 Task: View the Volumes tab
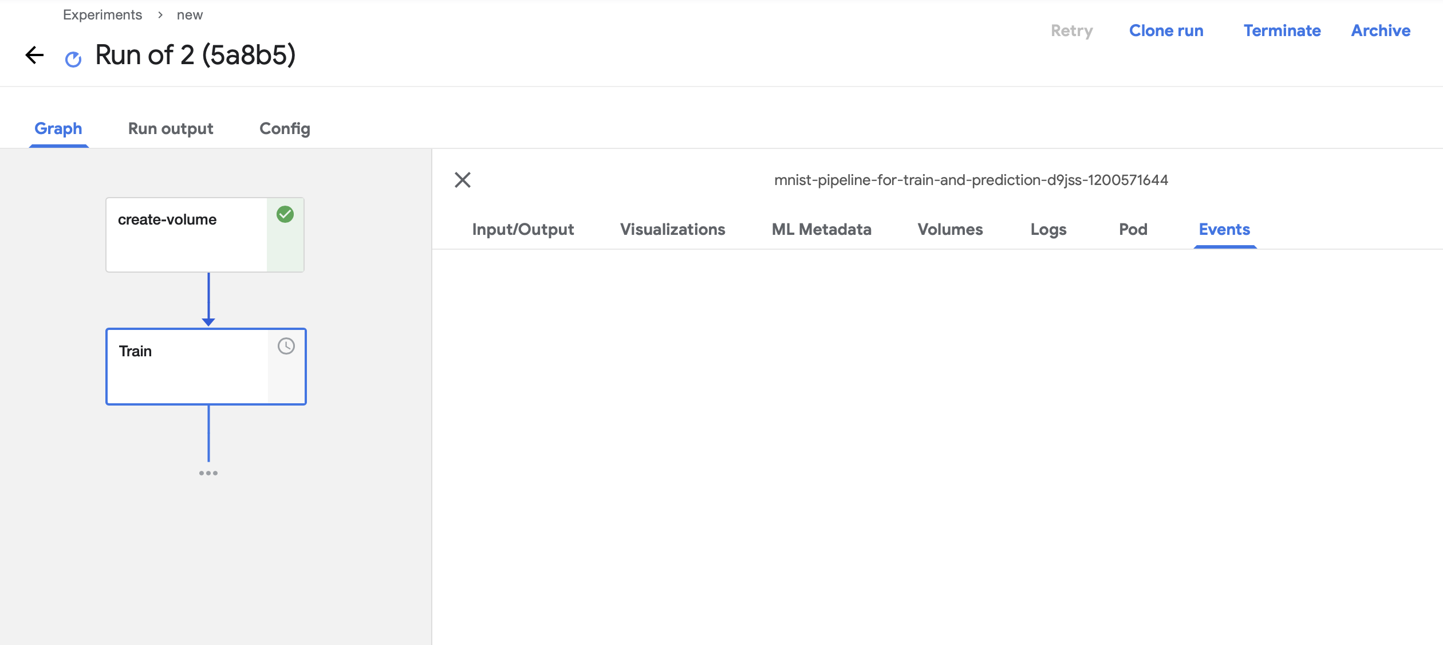click(951, 229)
